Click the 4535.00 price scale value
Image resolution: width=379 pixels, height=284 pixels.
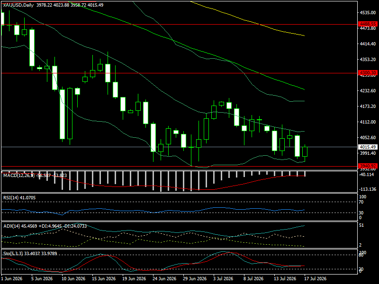point(368,13)
